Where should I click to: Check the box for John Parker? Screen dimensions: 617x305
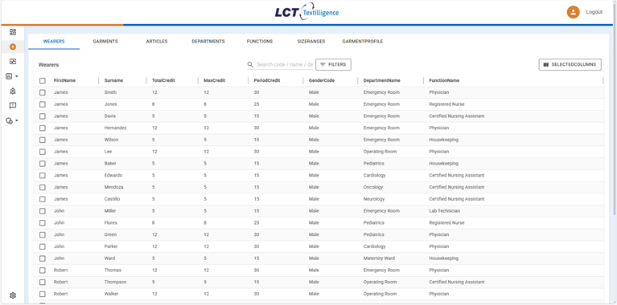point(43,246)
